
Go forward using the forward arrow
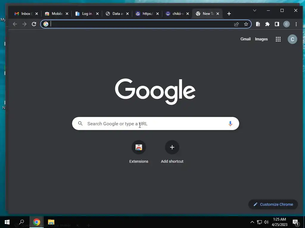click(x=24, y=24)
